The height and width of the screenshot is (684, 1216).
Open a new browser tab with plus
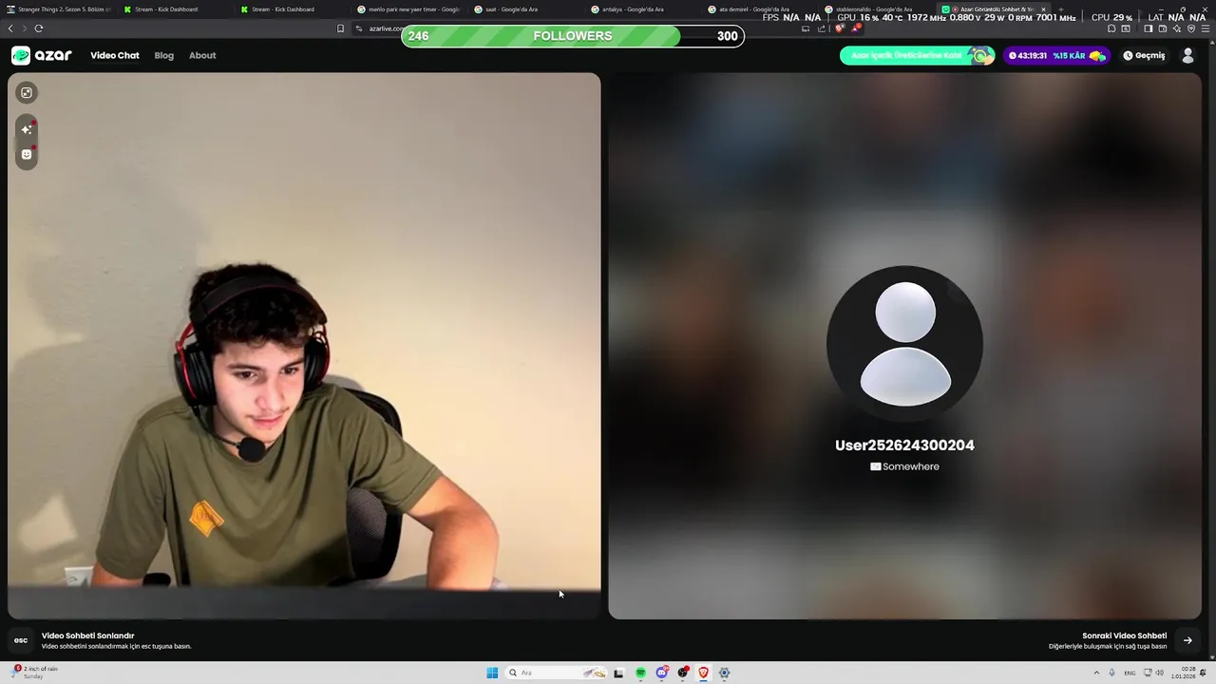tap(1061, 9)
